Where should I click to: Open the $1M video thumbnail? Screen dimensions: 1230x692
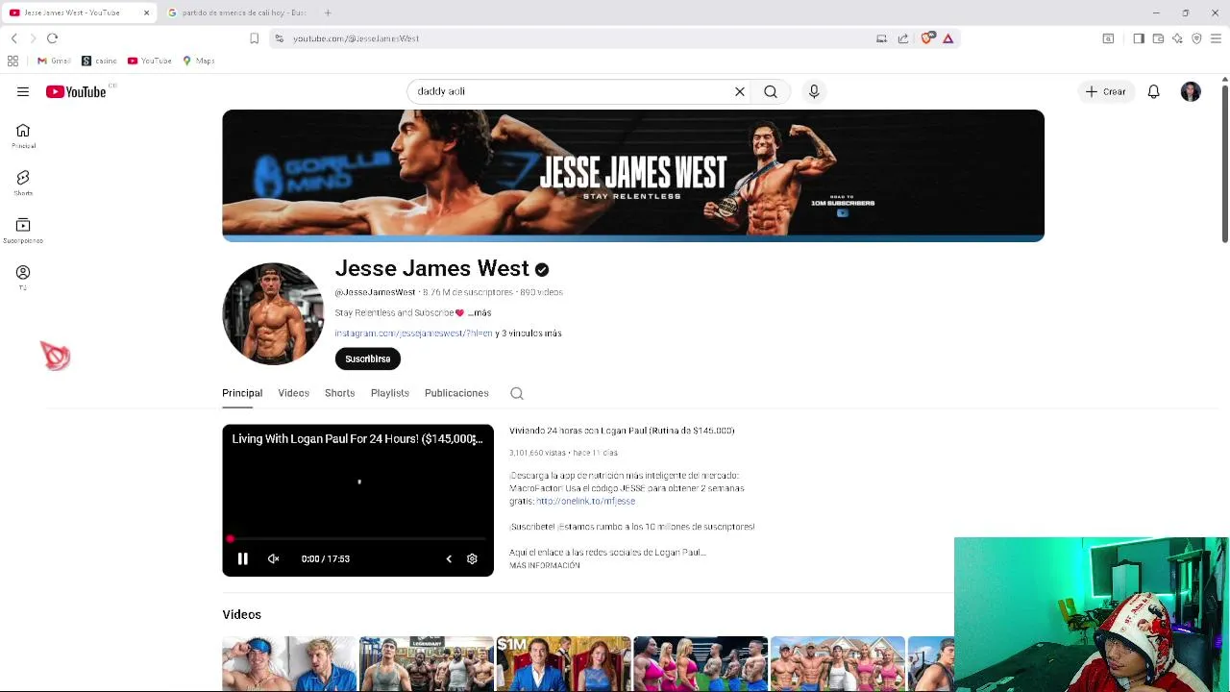click(x=563, y=664)
